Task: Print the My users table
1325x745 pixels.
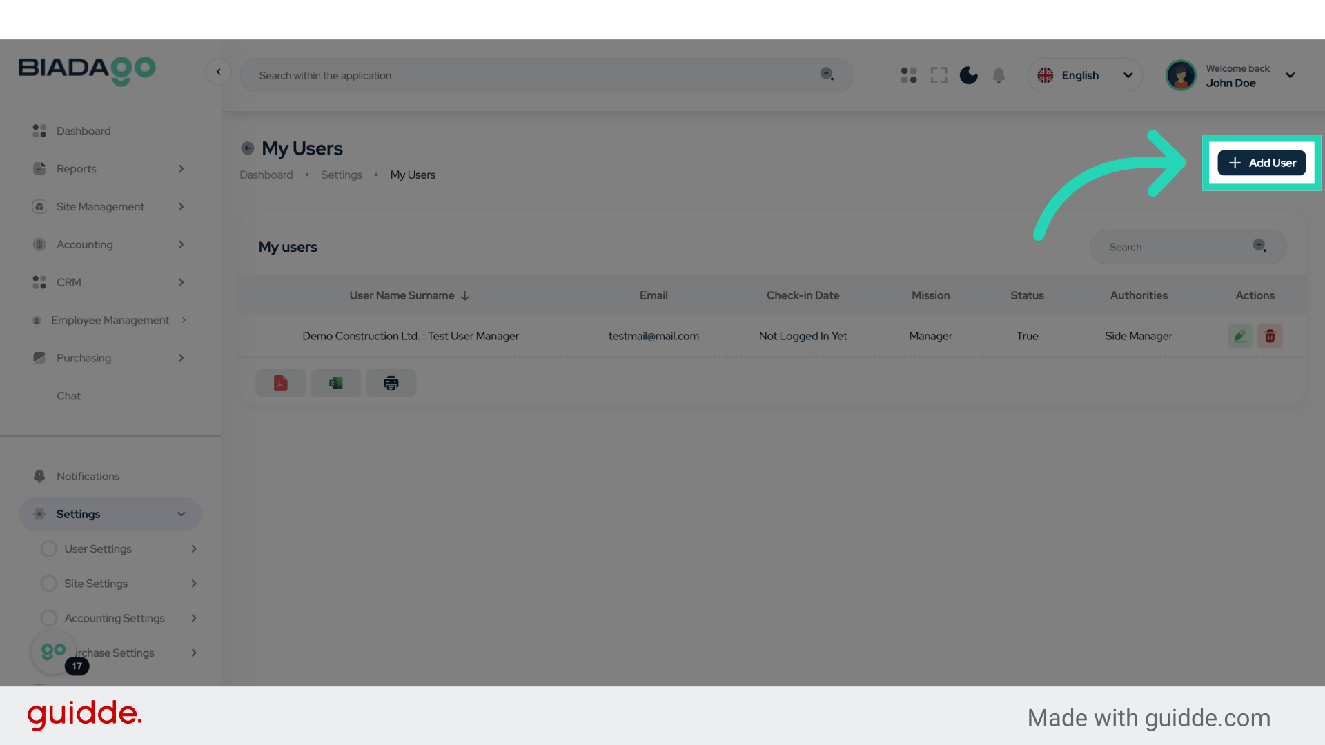Action: pos(391,383)
